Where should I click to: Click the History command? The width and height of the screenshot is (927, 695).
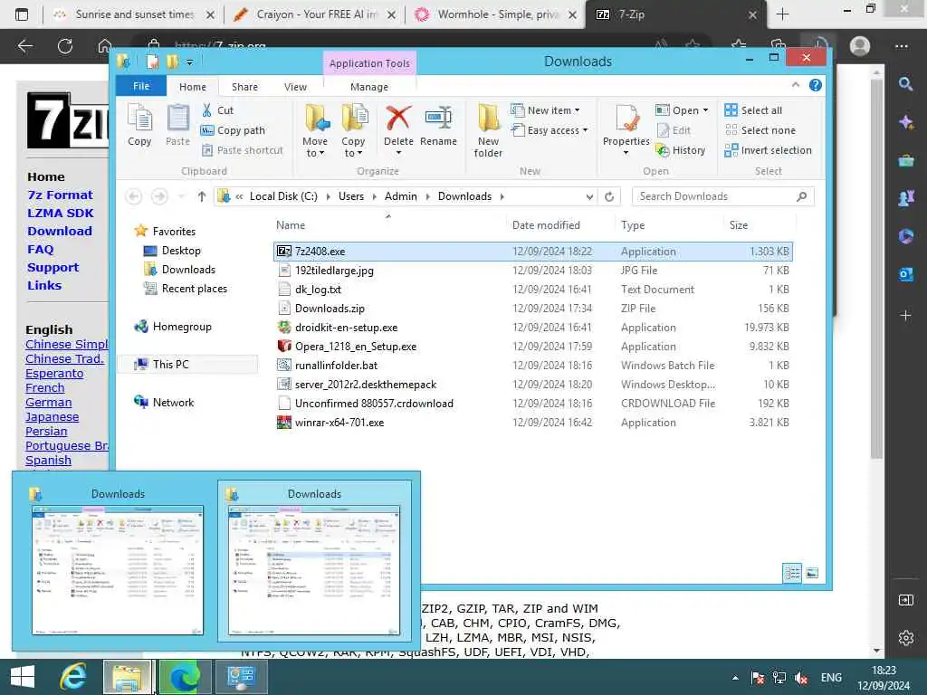(681, 151)
